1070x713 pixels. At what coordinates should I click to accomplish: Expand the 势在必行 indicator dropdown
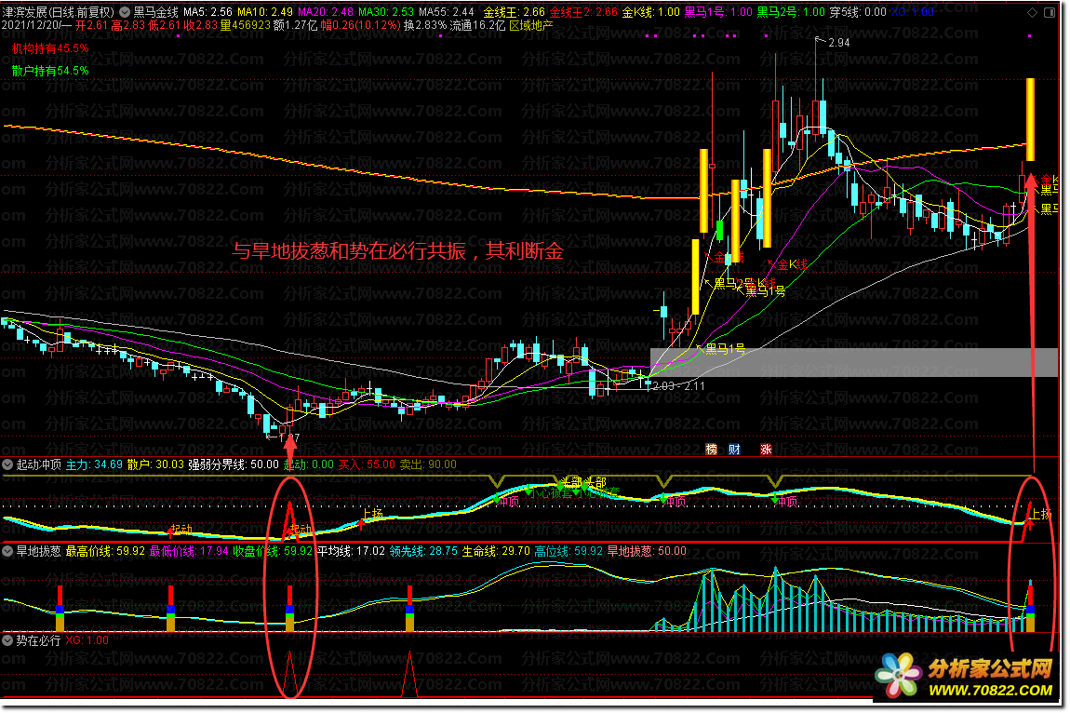click(8, 640)
